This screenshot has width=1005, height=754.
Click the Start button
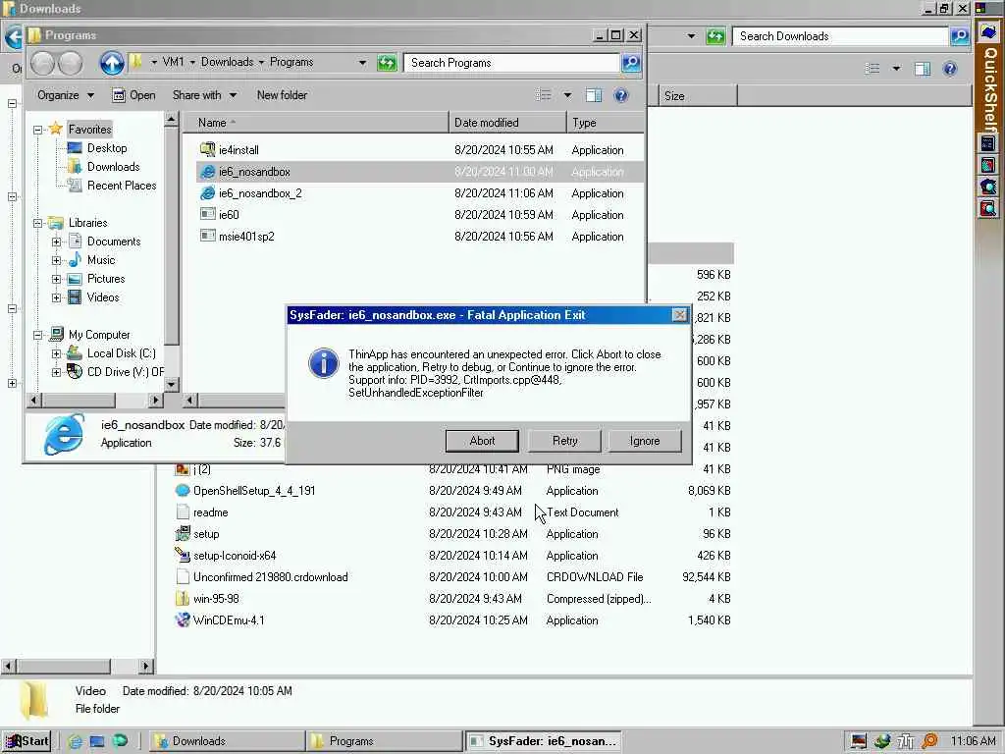[26, 741]
